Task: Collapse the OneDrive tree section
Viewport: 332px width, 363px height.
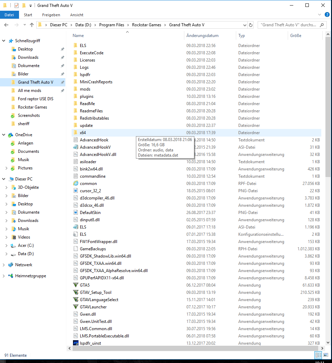Action: point(4,135)
